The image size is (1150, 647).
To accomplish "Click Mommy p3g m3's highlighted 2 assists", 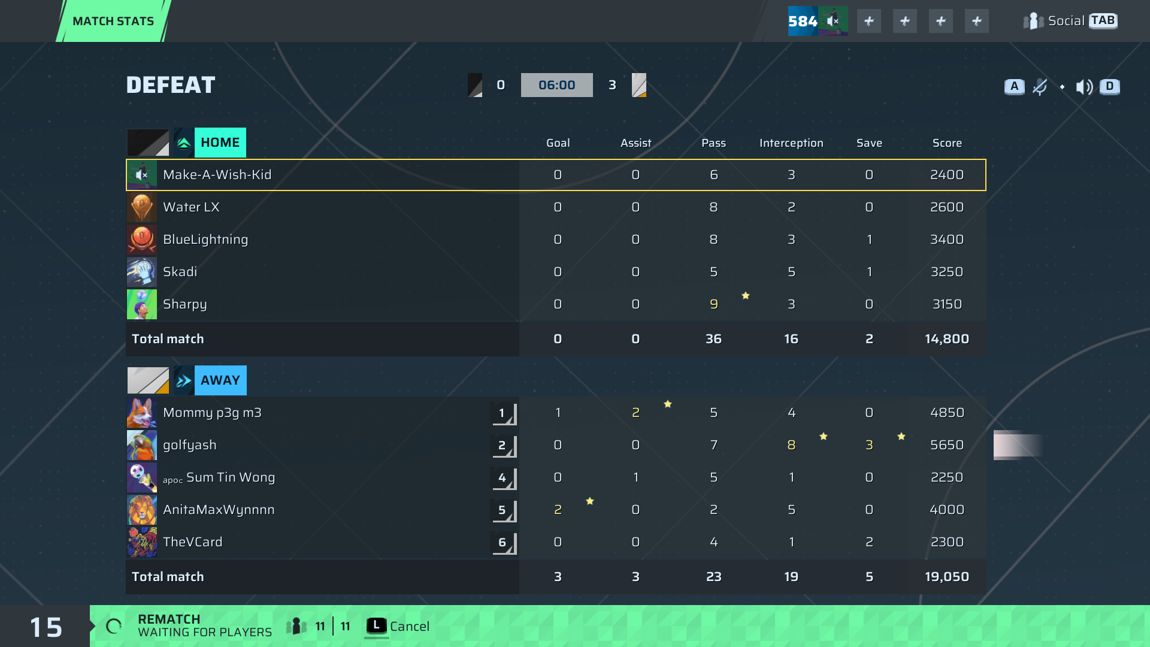I will tap(635, 413).
